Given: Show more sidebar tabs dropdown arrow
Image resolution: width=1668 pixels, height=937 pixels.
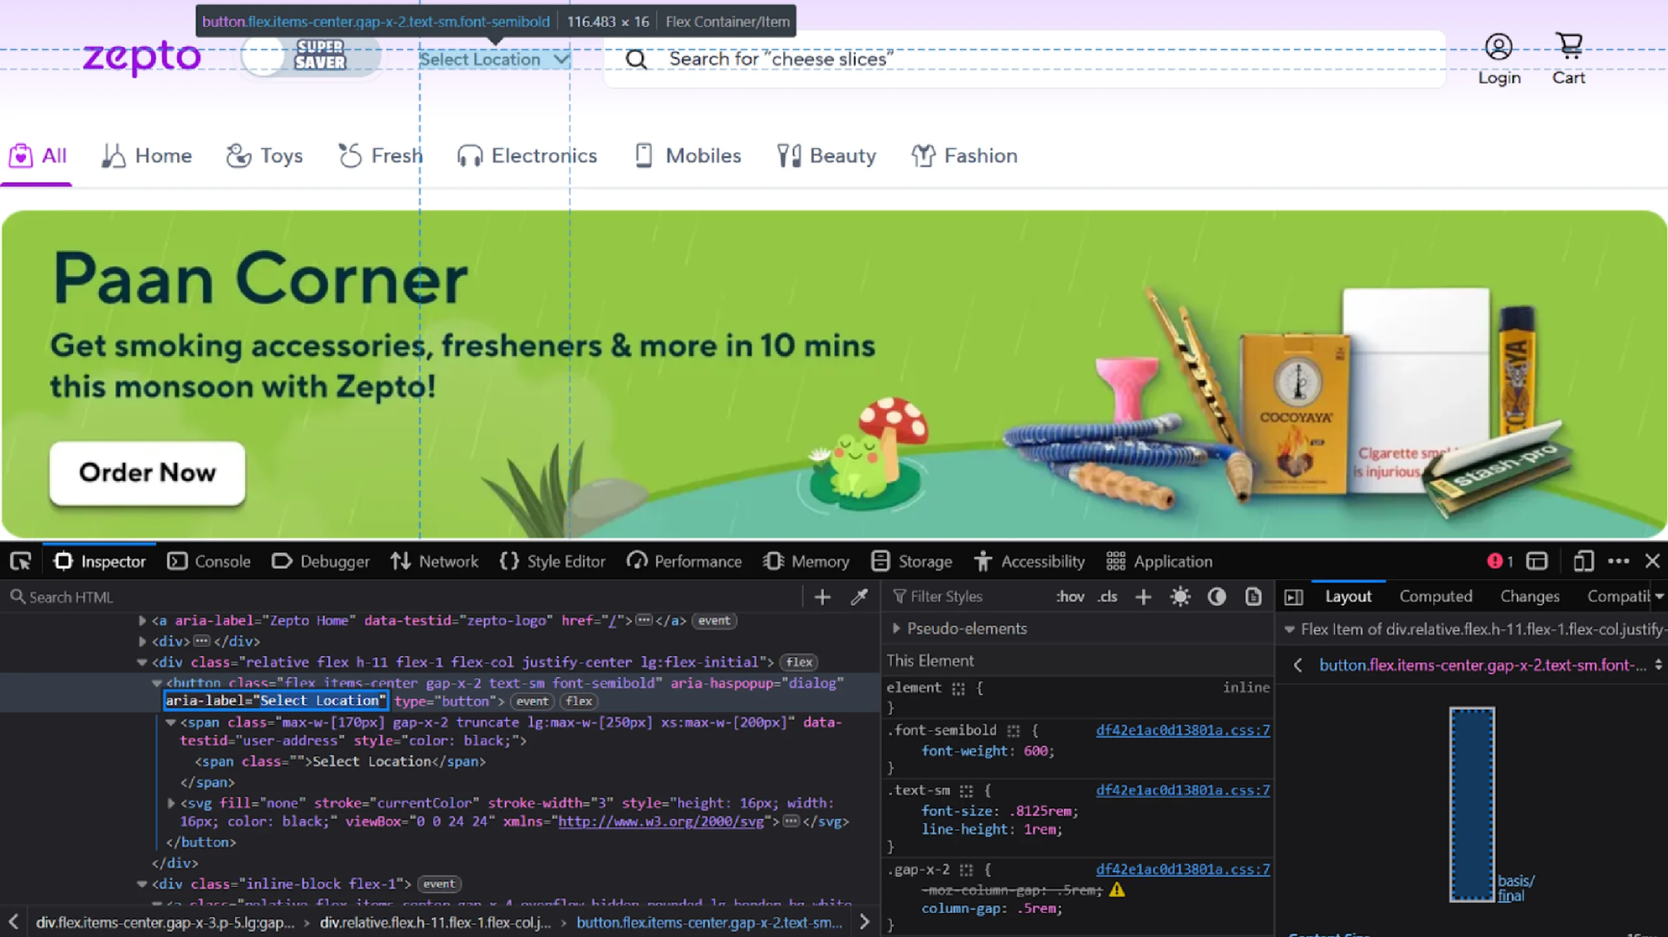Looking at the screenshot, I should (x=1660, y=596).
